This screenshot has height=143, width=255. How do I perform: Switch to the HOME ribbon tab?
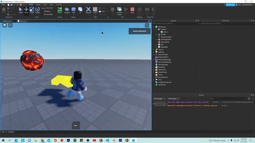coord(31,5)
